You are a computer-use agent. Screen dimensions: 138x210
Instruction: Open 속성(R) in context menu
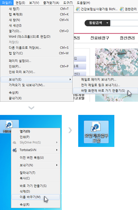tap(36, 205)
